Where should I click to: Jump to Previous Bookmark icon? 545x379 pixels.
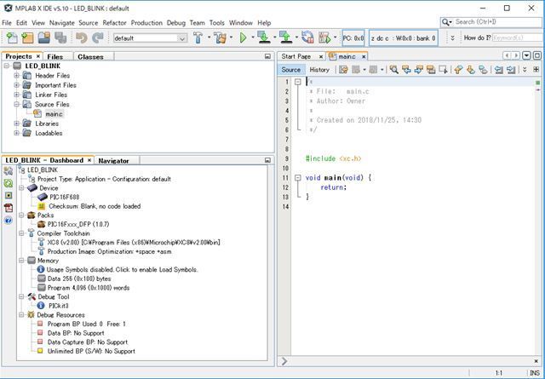pyautogui.click(x=458, y=70)
